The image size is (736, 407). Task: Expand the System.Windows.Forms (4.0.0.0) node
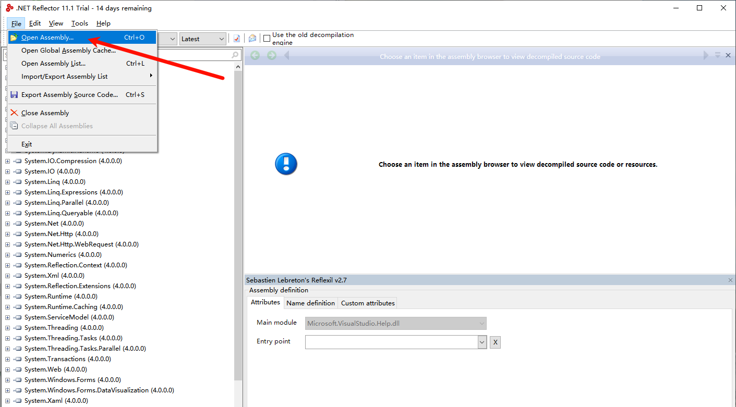7,380
